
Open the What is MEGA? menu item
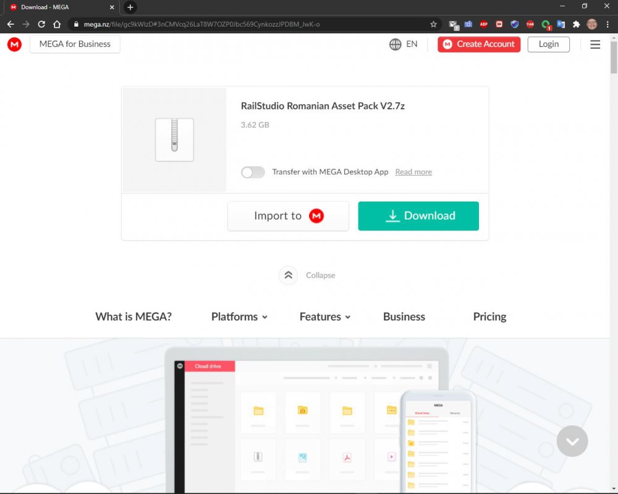[133, 317]
